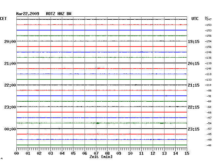213x162 pixels.
Task: Click the 22:15 UTC time label
Action: [194, 107]
